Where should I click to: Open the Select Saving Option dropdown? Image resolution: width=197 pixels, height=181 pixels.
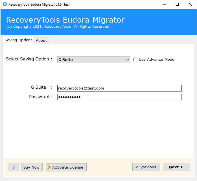tap(94, 60)
